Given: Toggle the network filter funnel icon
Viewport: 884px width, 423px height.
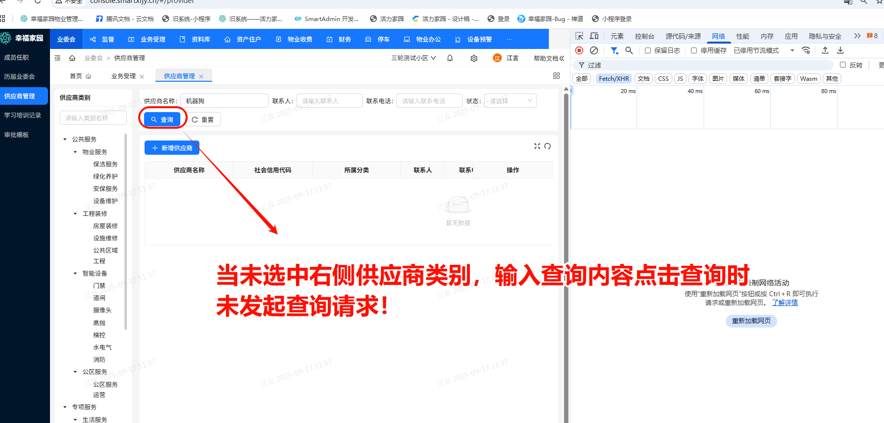Looking at the screenshot, I should 614,50.
